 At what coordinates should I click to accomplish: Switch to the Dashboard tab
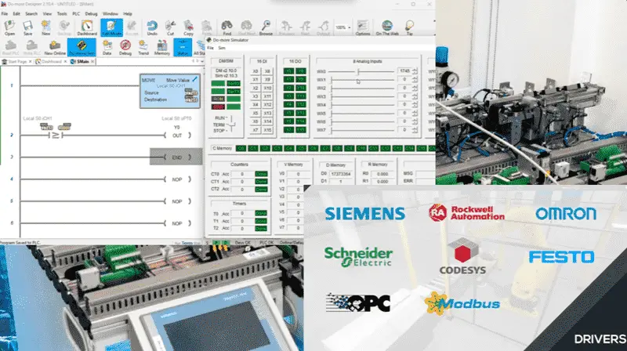click(x=49, y=62)
